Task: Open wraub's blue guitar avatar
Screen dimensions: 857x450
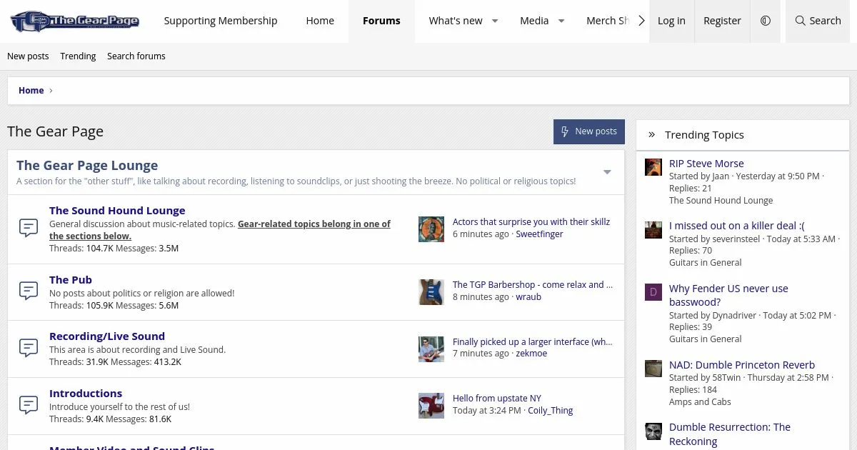Action: [x=431, y=292]
